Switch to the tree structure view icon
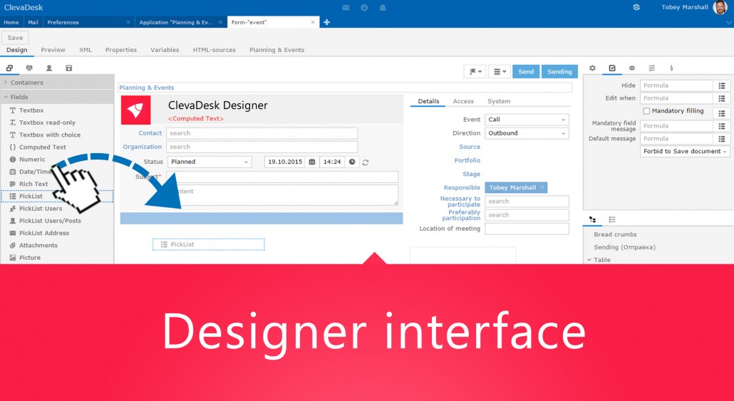The height and width of the screenshot is (401, 734). click(x=592, y=219)
